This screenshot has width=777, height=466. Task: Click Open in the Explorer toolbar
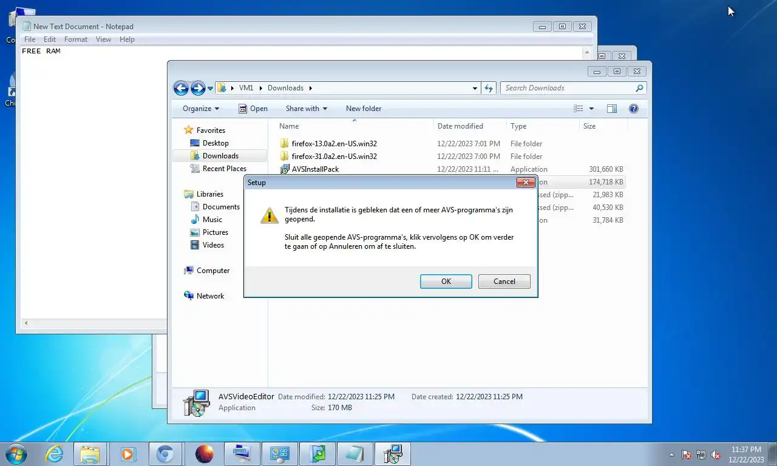253,109
